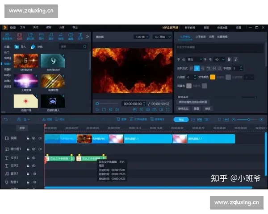Open the aspect ratio 原始 dropdown
The width and height of the screenshot is (268, 214).
[162, 37]
